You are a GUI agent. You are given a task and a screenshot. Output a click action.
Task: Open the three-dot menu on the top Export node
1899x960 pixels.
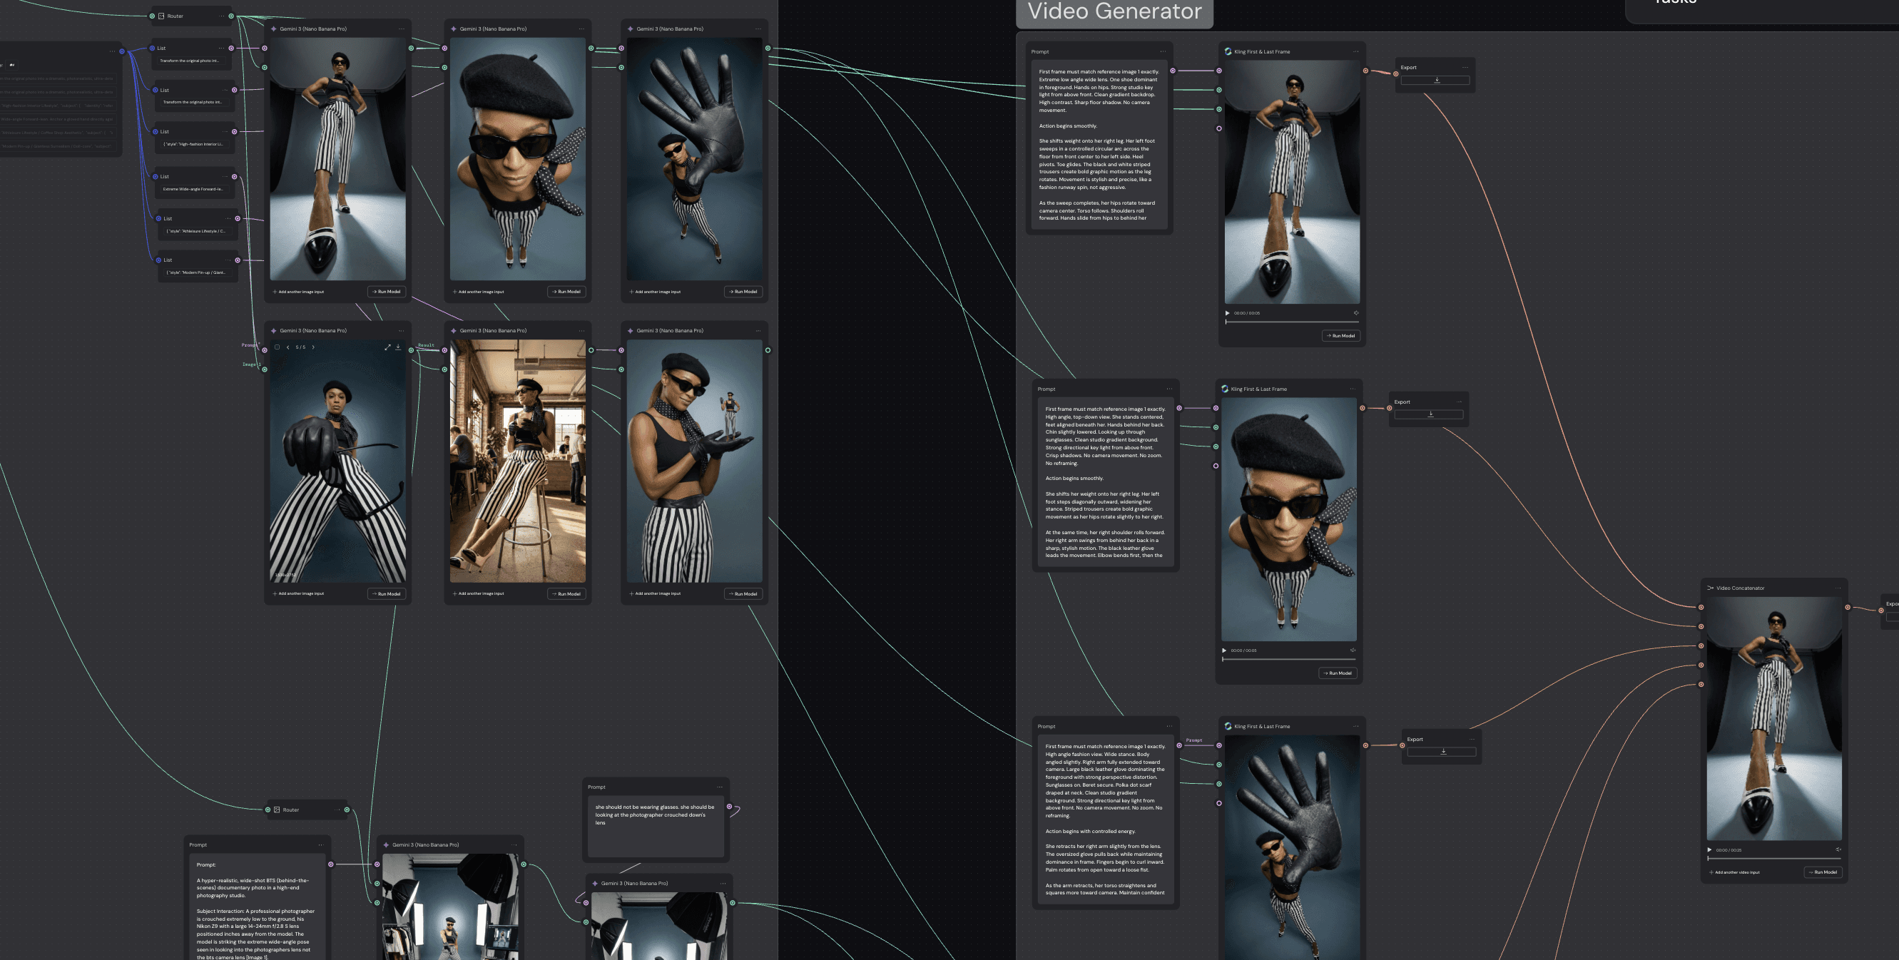(x=1465, y=67)
